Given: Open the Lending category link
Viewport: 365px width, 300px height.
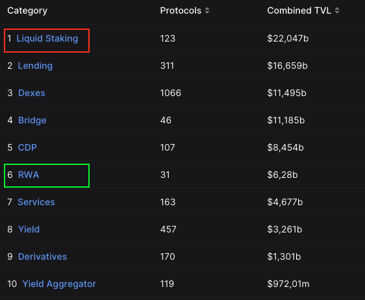Looking at the screenshot, I should [x=35, y=66].
